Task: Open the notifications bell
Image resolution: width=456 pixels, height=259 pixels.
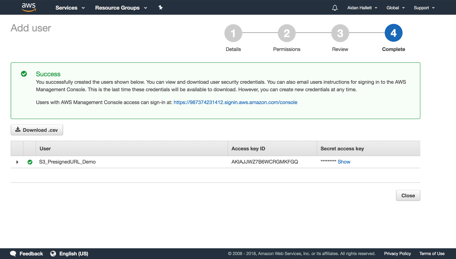Action: coord(335,8)
